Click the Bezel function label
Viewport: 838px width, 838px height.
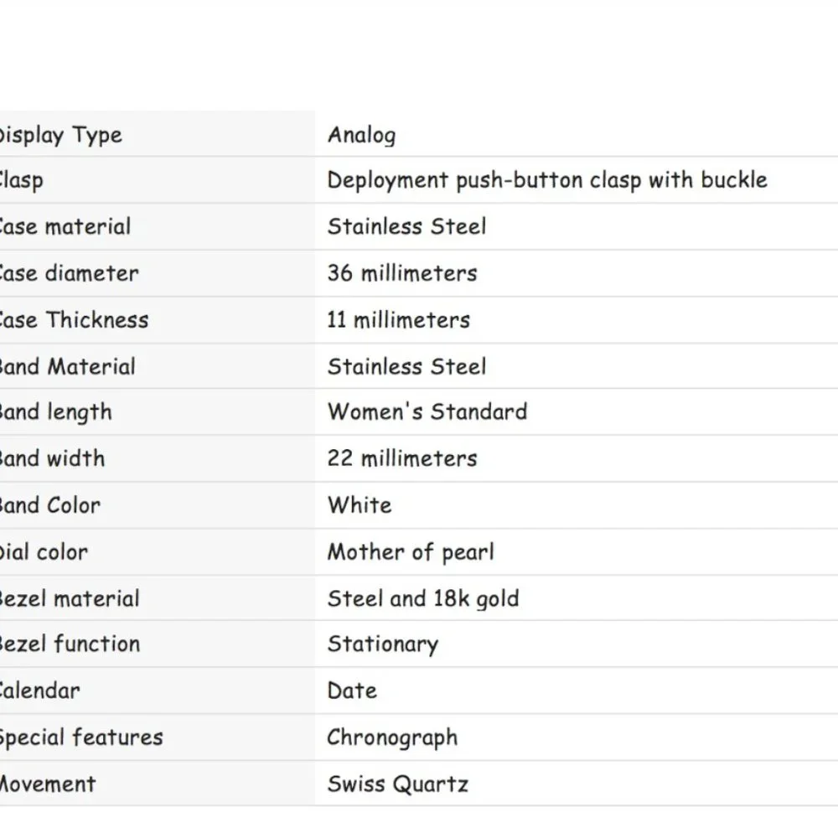[x=70, y=644]
